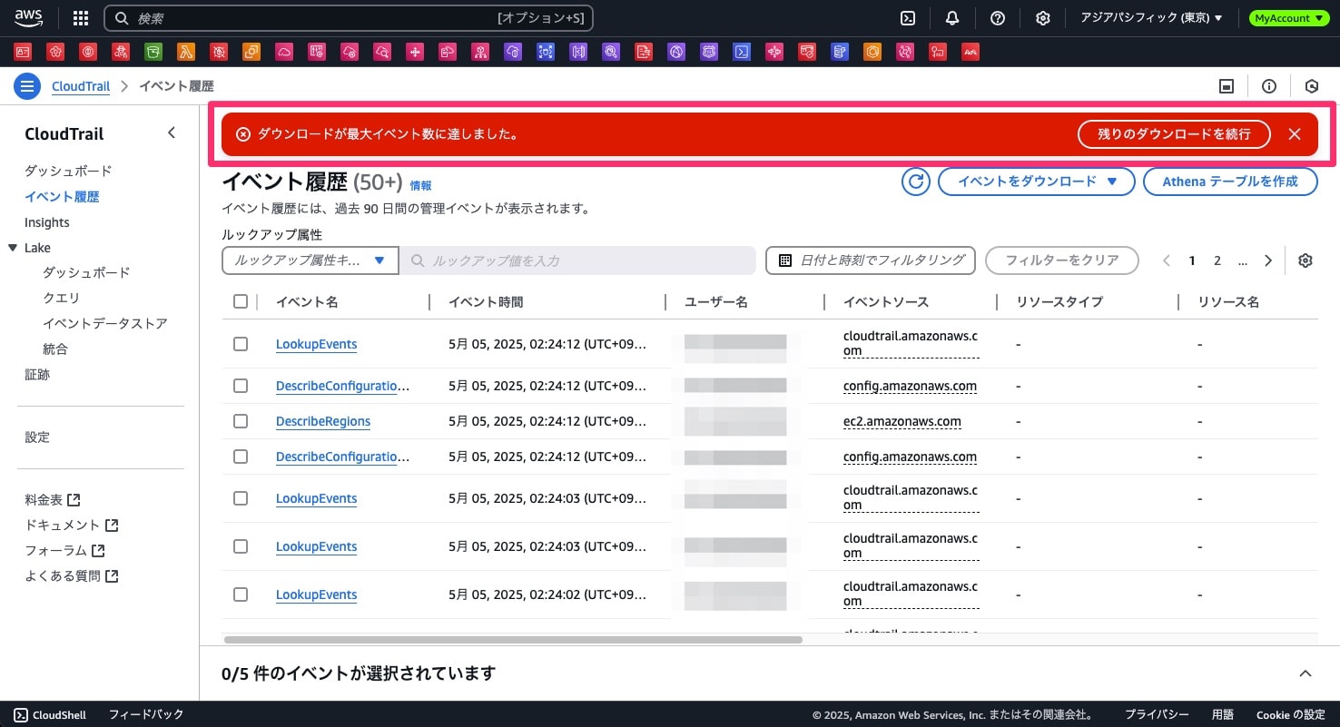Open the pagination ellipsis for more pages
The width and height of the screenshot is (1340, 727).
click(x=1243, y=260)
